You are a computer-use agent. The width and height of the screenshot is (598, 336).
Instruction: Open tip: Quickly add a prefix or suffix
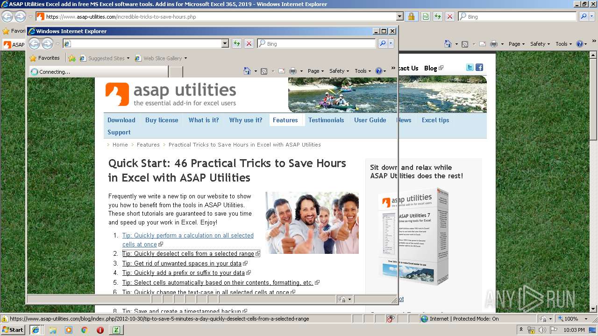pyautogui.click(x=184, y=273)
